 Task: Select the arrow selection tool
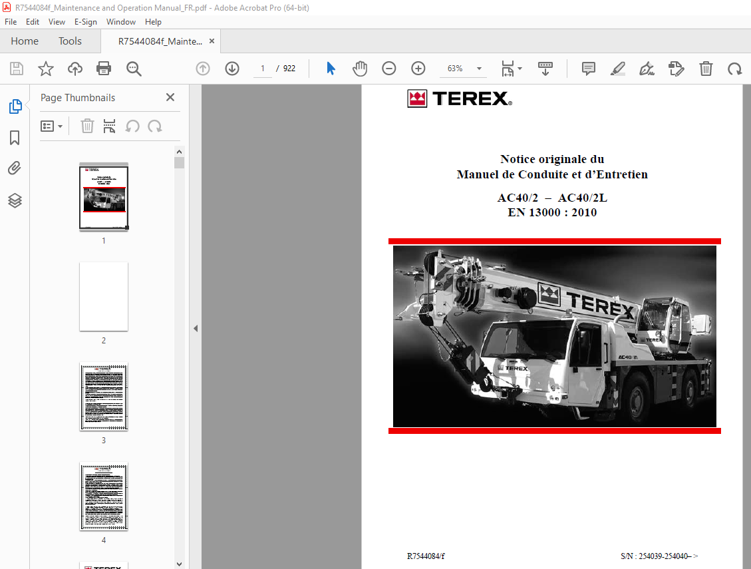[331, 69]
